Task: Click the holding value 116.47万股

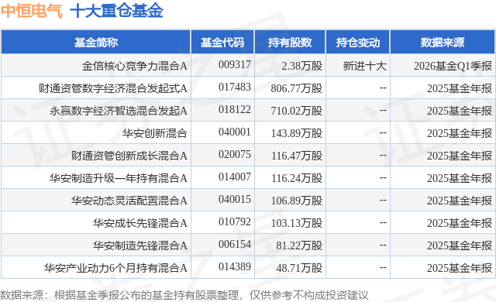Action: [297, 156]
